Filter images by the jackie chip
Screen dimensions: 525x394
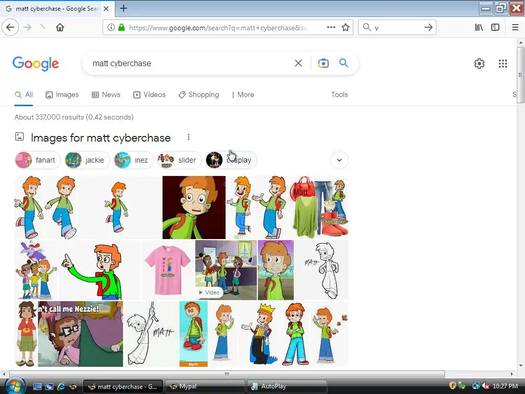pyautogui.click(x=87, y=160)
